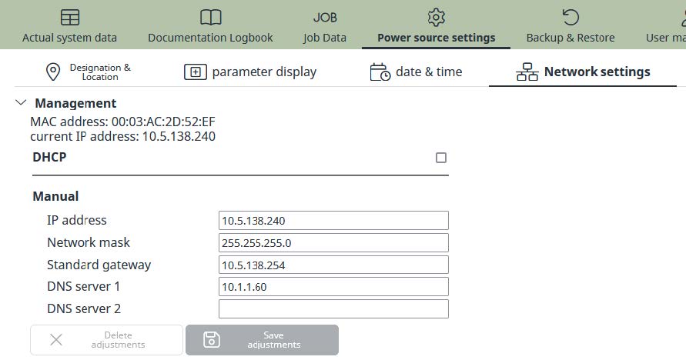Click the DNS server 1 label
The image size is (686, 360).
83,287
